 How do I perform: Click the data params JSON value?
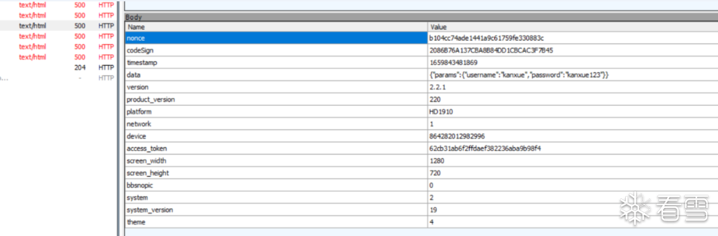tap(519, 75)
